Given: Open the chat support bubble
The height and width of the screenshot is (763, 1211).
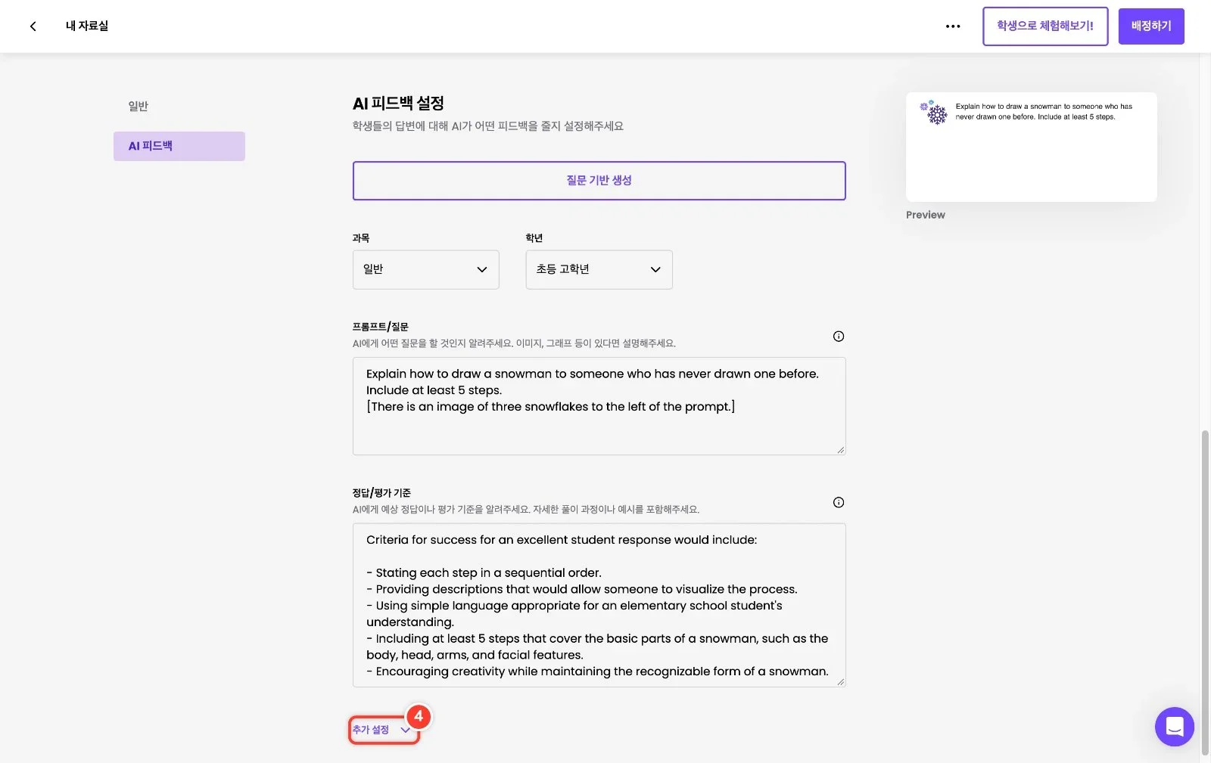Looking at the screenshot, I should tap(1174, 727).
